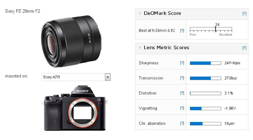Collapse the Lens Metric Scores triangle
The width and height of the screenshot is (253, 140).
[140, 48]
